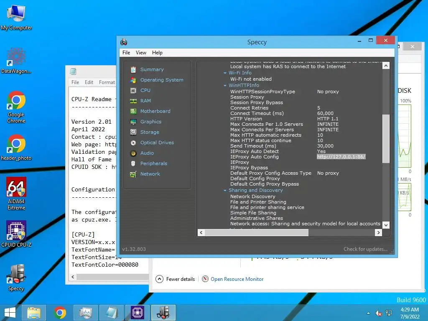This screenshot has height=321, width=428.
Task: Click the Speccy title bar app icon
Action: (x=124, y=42)
